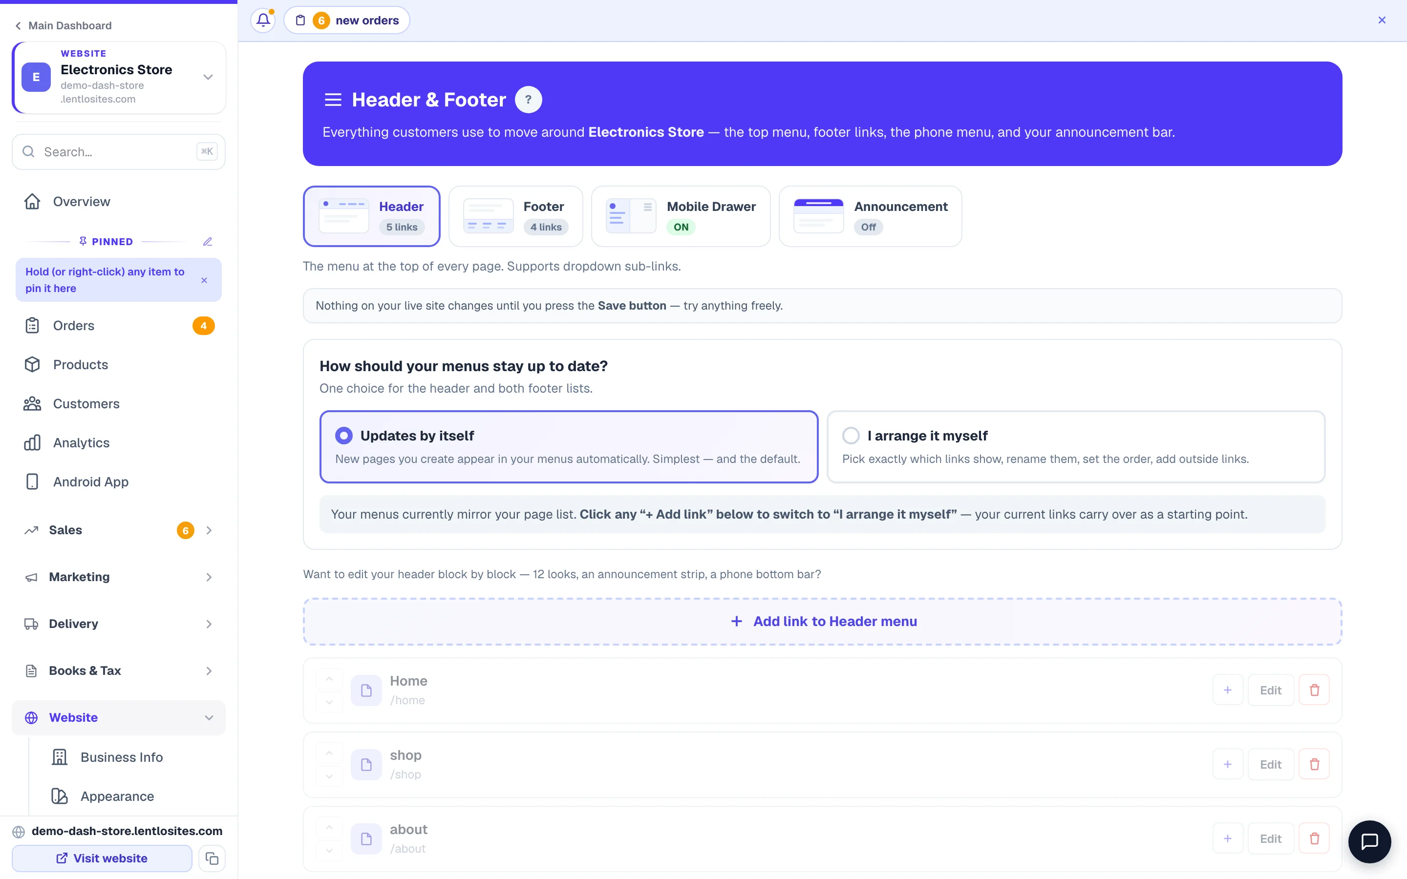Select the I arrange it myself option

1076,447
